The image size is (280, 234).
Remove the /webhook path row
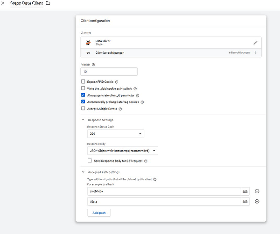coord(257,191)
